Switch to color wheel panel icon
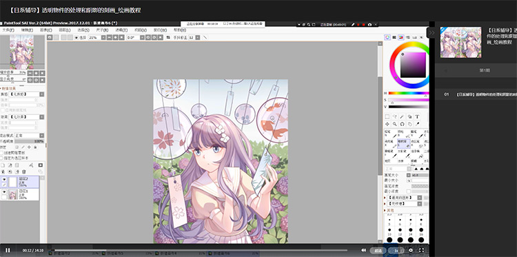This screenshot has width=517, height=257. (387, 38)
